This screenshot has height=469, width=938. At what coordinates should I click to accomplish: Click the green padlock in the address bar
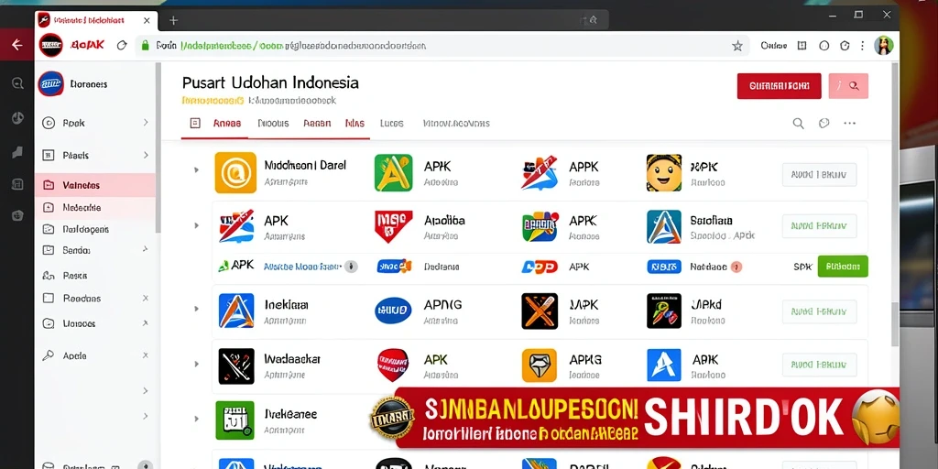144,46
